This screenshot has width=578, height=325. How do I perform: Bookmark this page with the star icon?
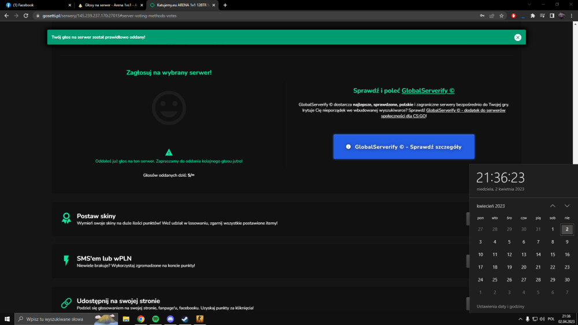pos(501,16)
